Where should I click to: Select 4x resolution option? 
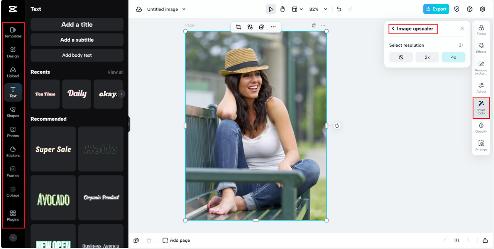pyautogui.click(x=453, y=57)
